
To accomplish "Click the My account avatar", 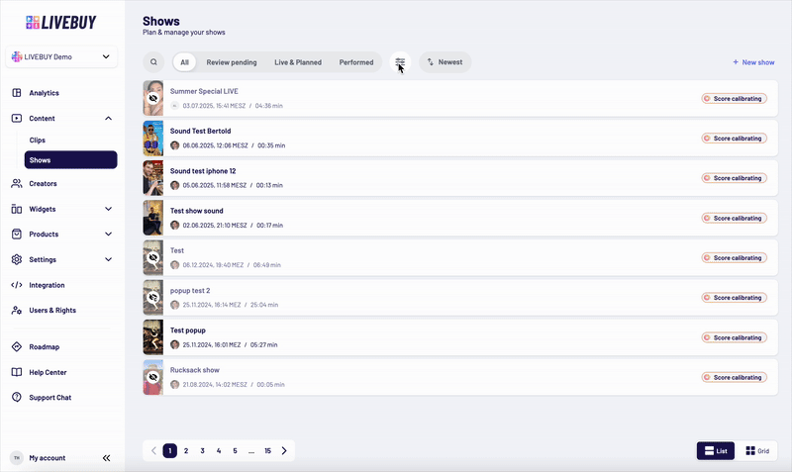I will tap(17, 458).
